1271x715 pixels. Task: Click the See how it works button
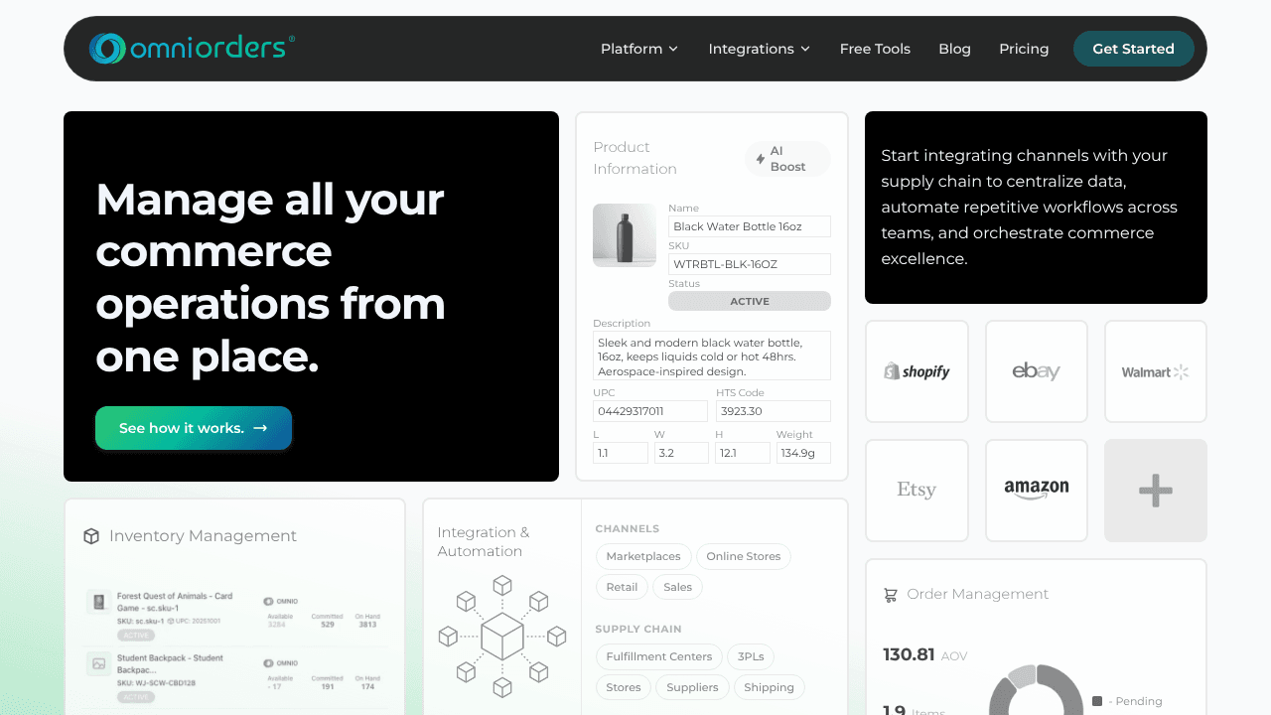[x=194, y=428]
